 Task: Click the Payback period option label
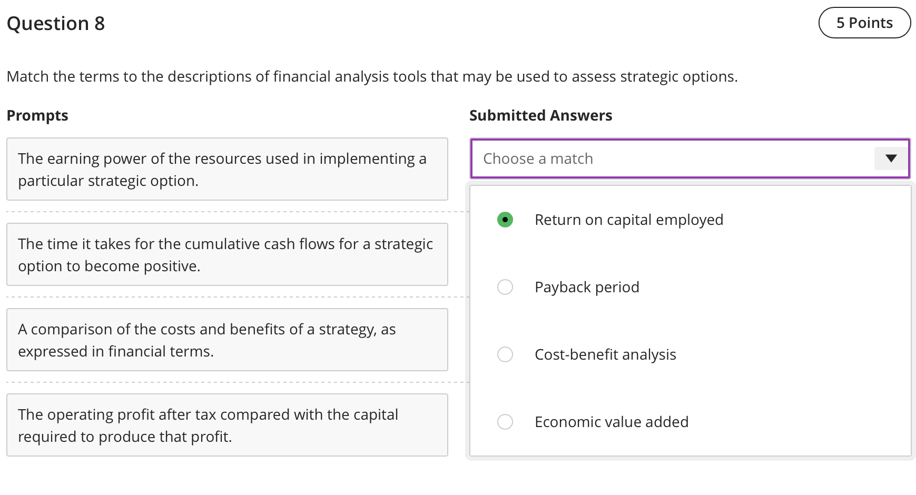click(x=587, y=287)
